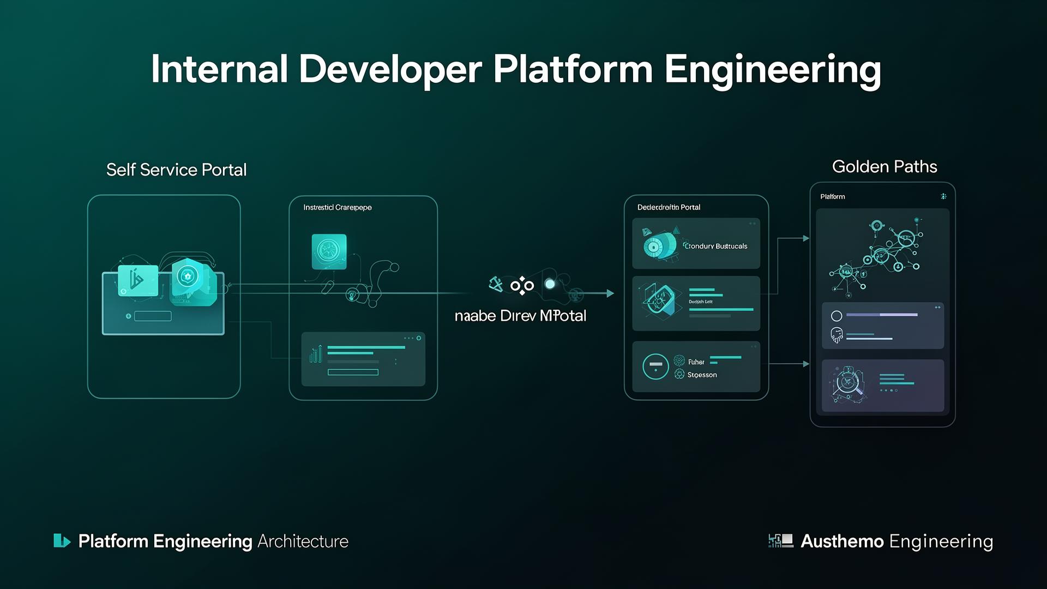Screen dimensions: 1047x589
Task: Click the Stoesson label
Action: 702,375
